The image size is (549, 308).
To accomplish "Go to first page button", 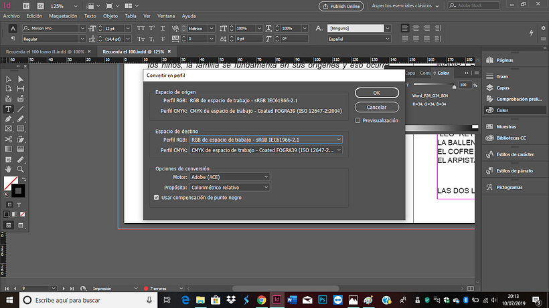I will (7, 289).
